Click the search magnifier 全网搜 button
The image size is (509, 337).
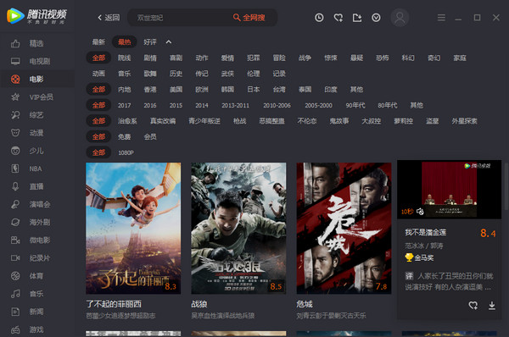tap(249, 18)
